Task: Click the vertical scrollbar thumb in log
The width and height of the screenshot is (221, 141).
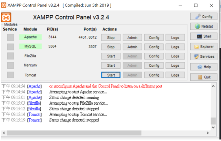Action: click(213, 121)
